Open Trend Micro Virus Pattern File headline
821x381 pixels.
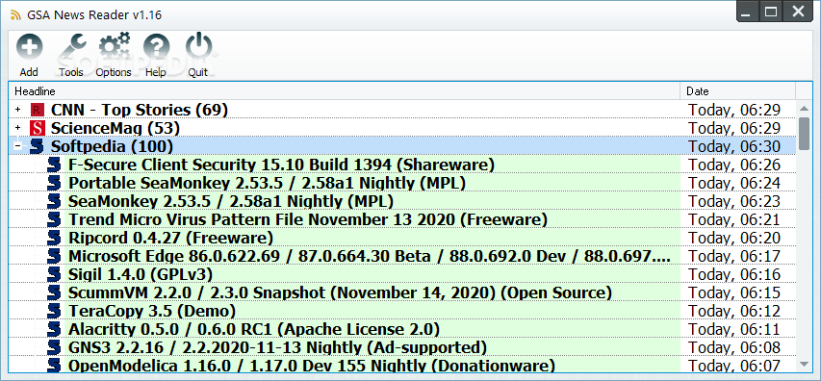pos(308,219)
